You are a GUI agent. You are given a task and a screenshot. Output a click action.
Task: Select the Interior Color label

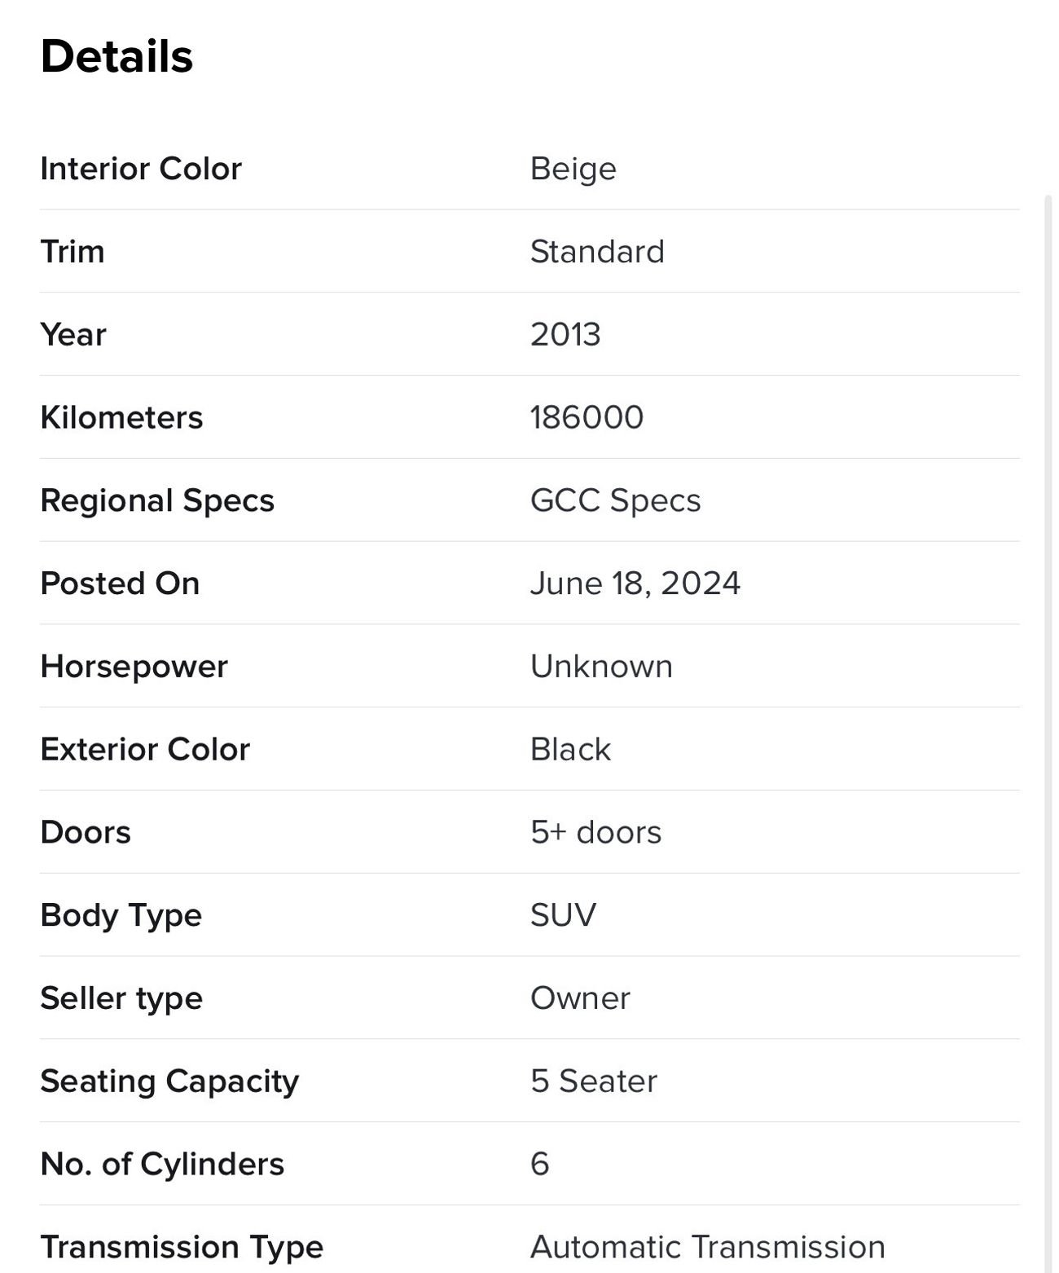click(x=141, y=169)
